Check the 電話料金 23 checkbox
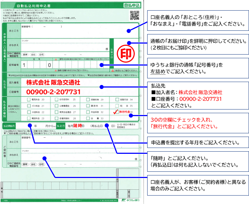This screenshot has height=204, width=249. tap(29, 118)
